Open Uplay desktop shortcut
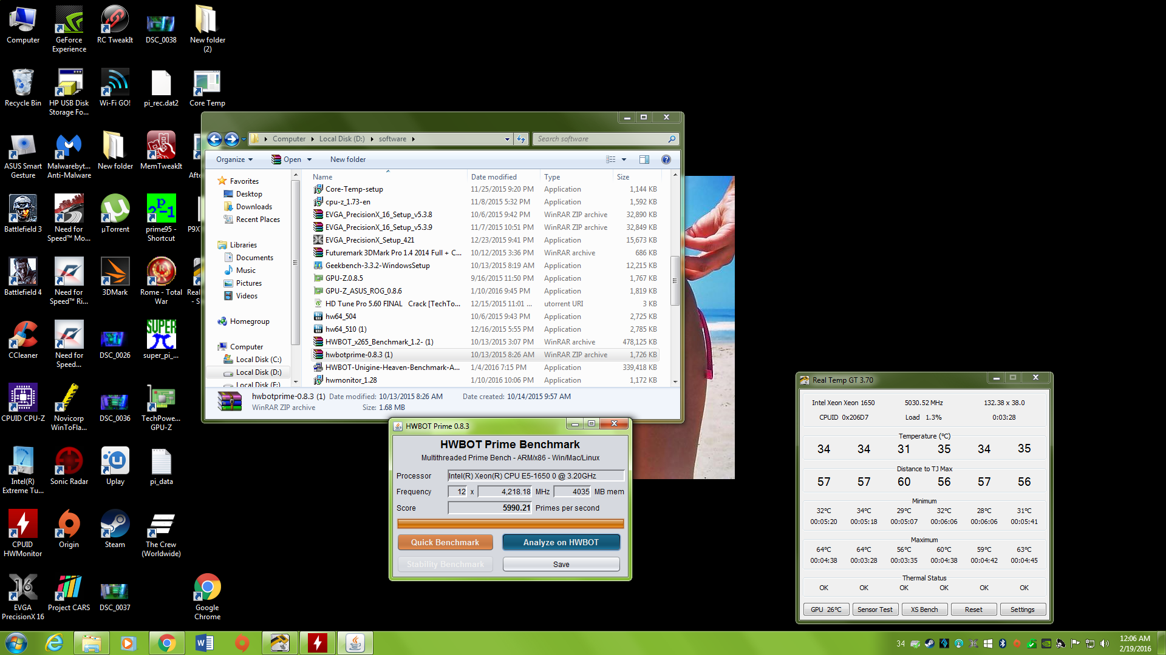The height and width of the screenshot is (655, 1166). [x=115, y=466]
